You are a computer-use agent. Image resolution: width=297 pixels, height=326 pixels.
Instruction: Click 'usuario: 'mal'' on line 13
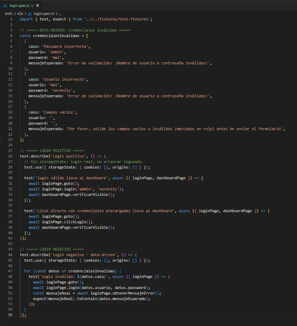44,85
